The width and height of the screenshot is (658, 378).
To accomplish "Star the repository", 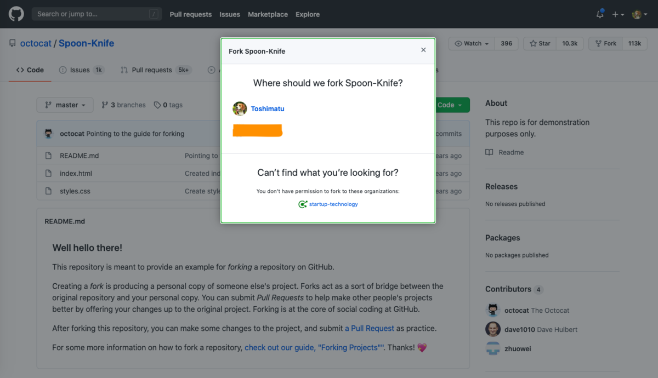I will pyautogui.click(x=540, y=43).
